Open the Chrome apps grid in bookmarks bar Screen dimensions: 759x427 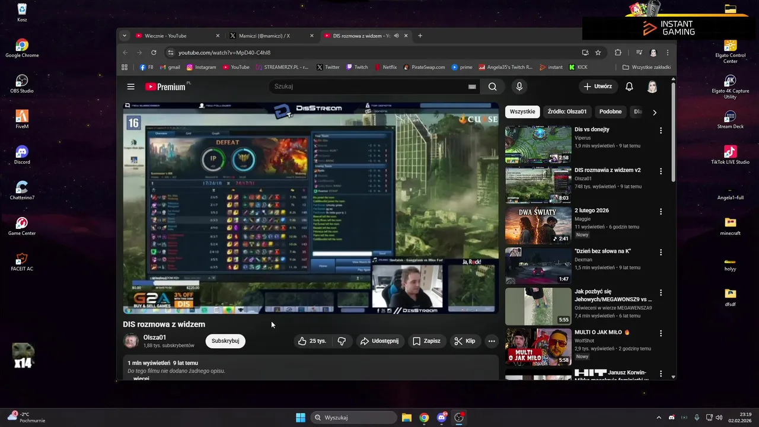[125, 67]
